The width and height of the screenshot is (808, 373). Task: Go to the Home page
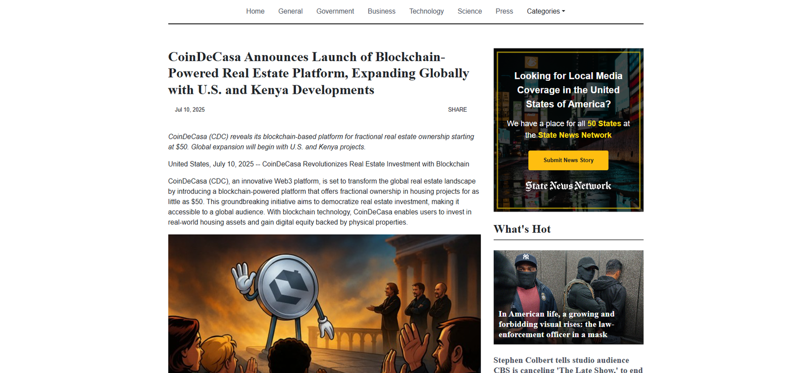(x=255, y=11)
